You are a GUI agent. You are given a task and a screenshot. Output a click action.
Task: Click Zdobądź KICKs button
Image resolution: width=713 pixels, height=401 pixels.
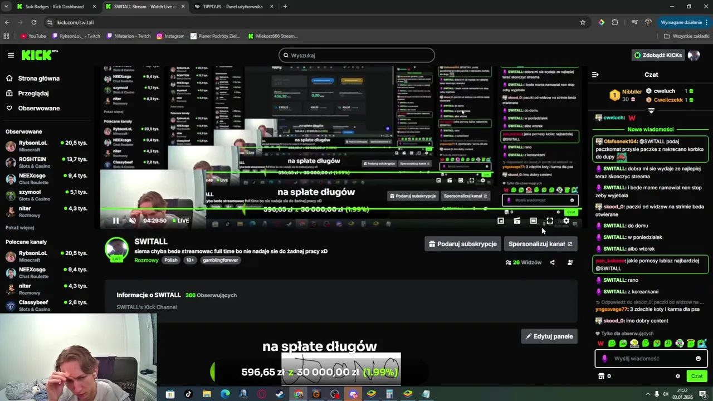pos(658,55)
